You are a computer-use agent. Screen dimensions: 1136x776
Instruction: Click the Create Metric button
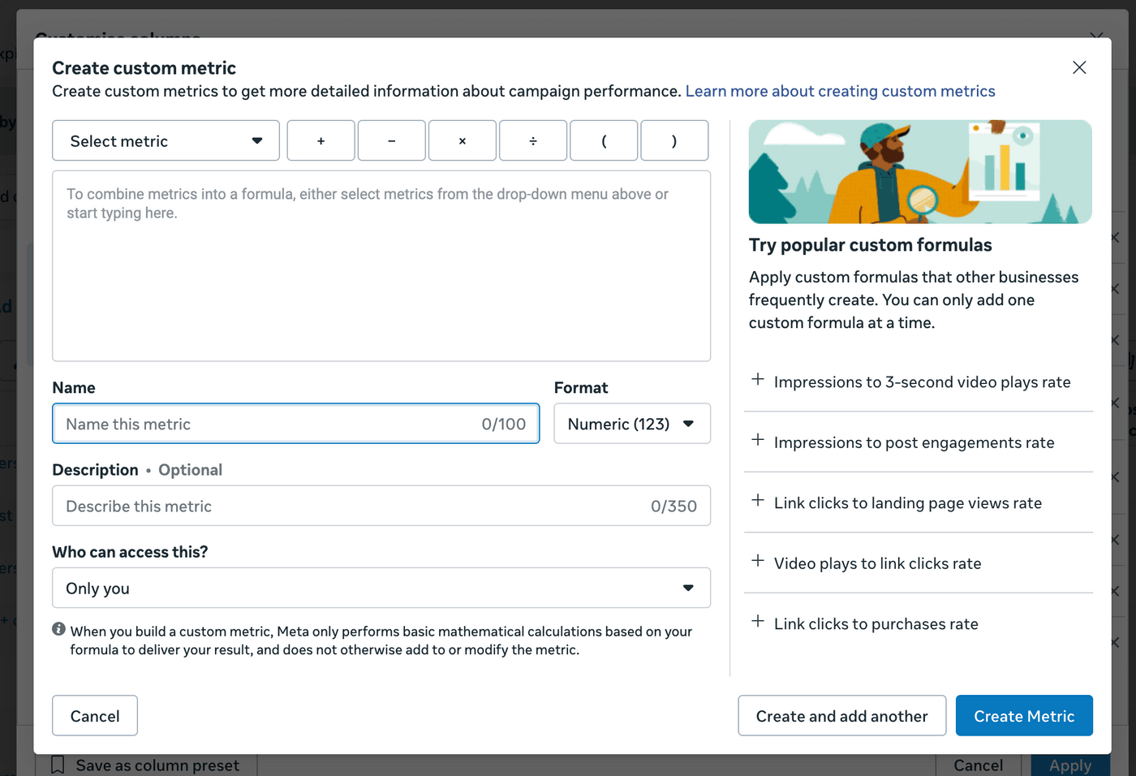click(x=1023, y=716)
